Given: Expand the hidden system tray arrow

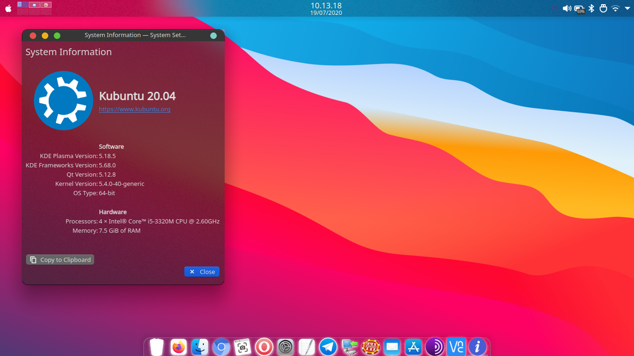Looking at the screenshot, I should [627, 8].
